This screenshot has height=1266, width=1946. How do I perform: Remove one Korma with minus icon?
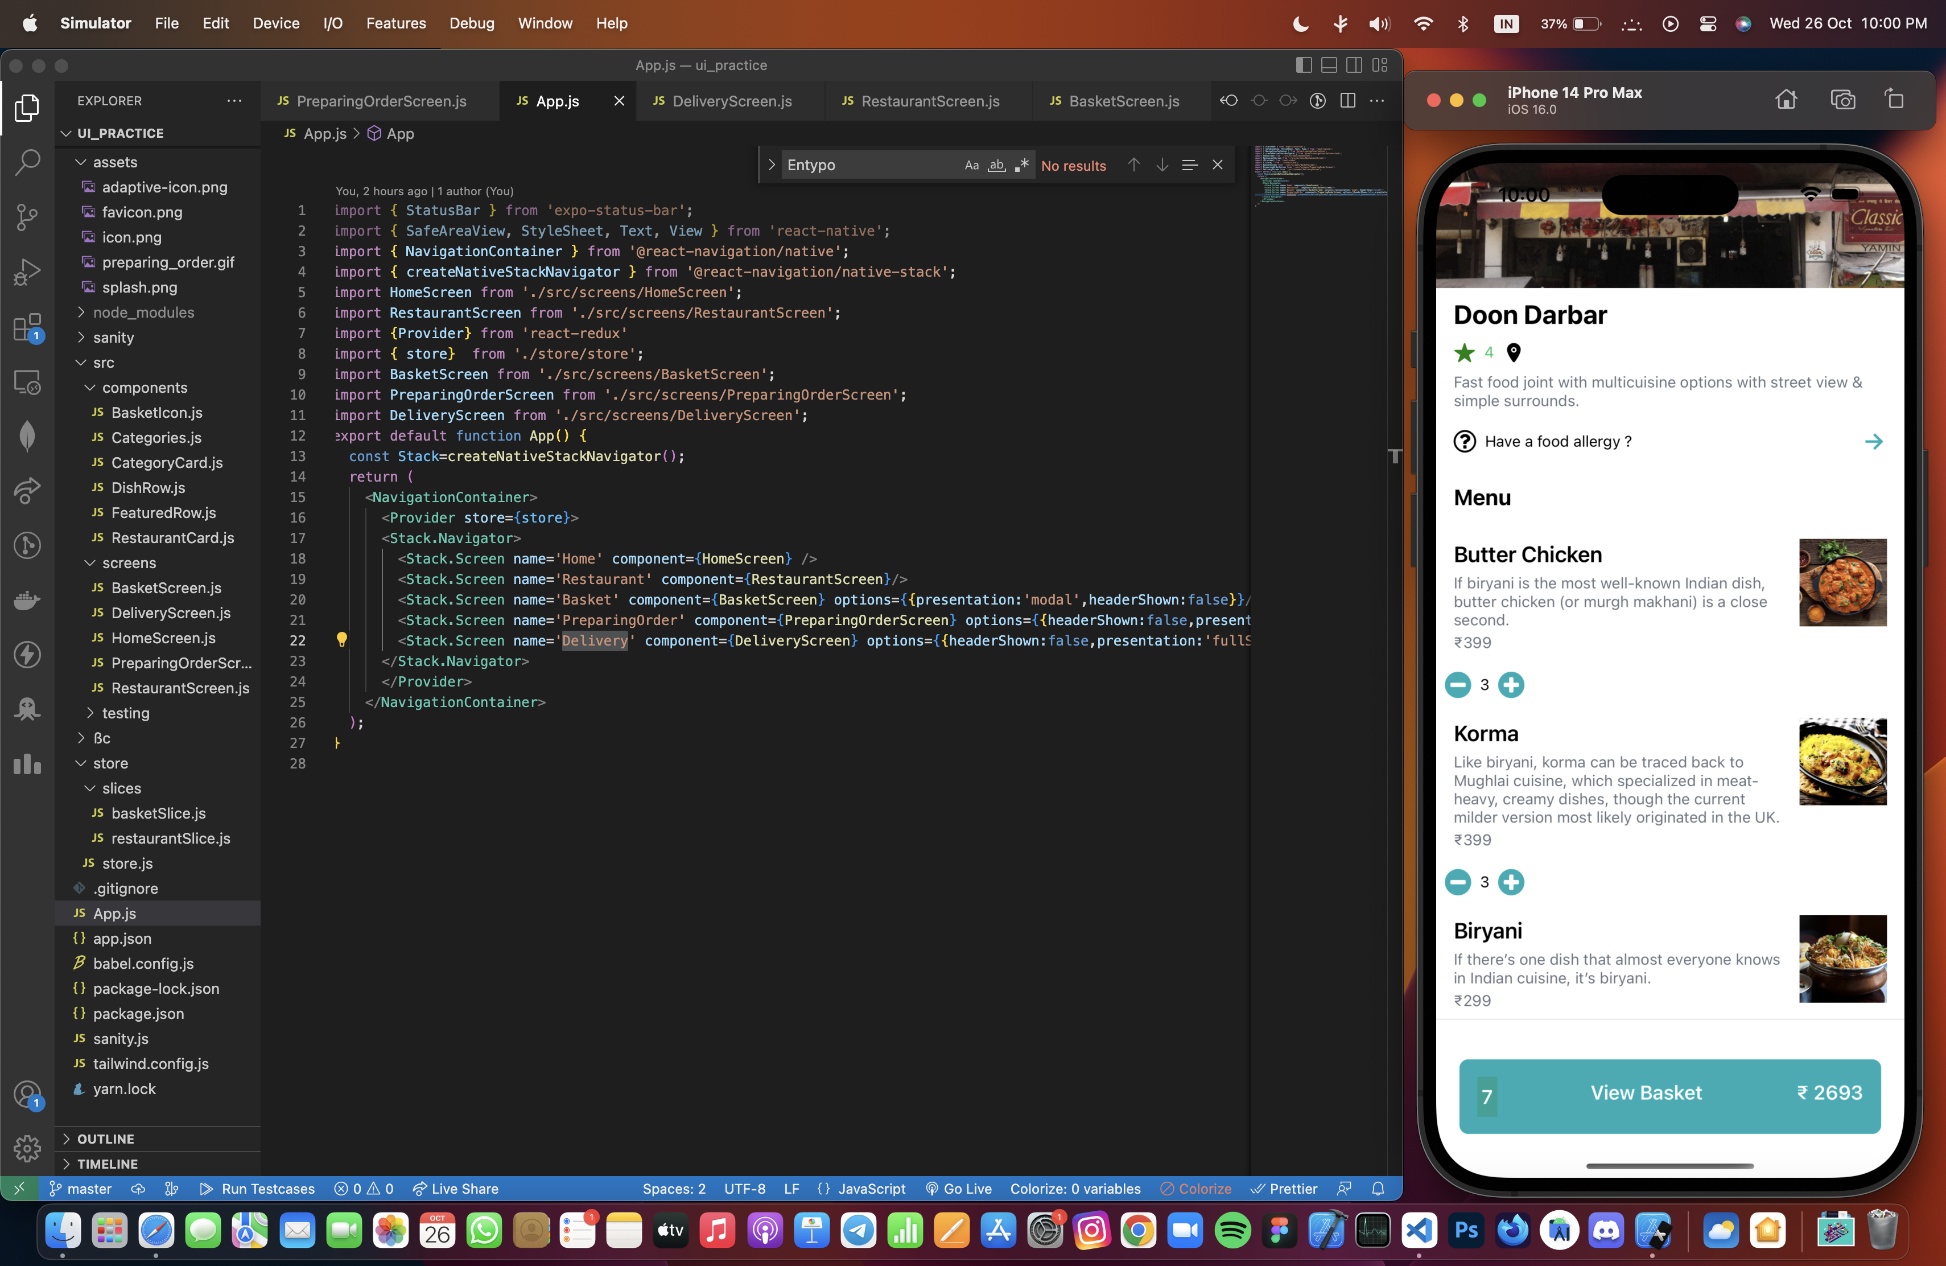[x=1458, y=882]
